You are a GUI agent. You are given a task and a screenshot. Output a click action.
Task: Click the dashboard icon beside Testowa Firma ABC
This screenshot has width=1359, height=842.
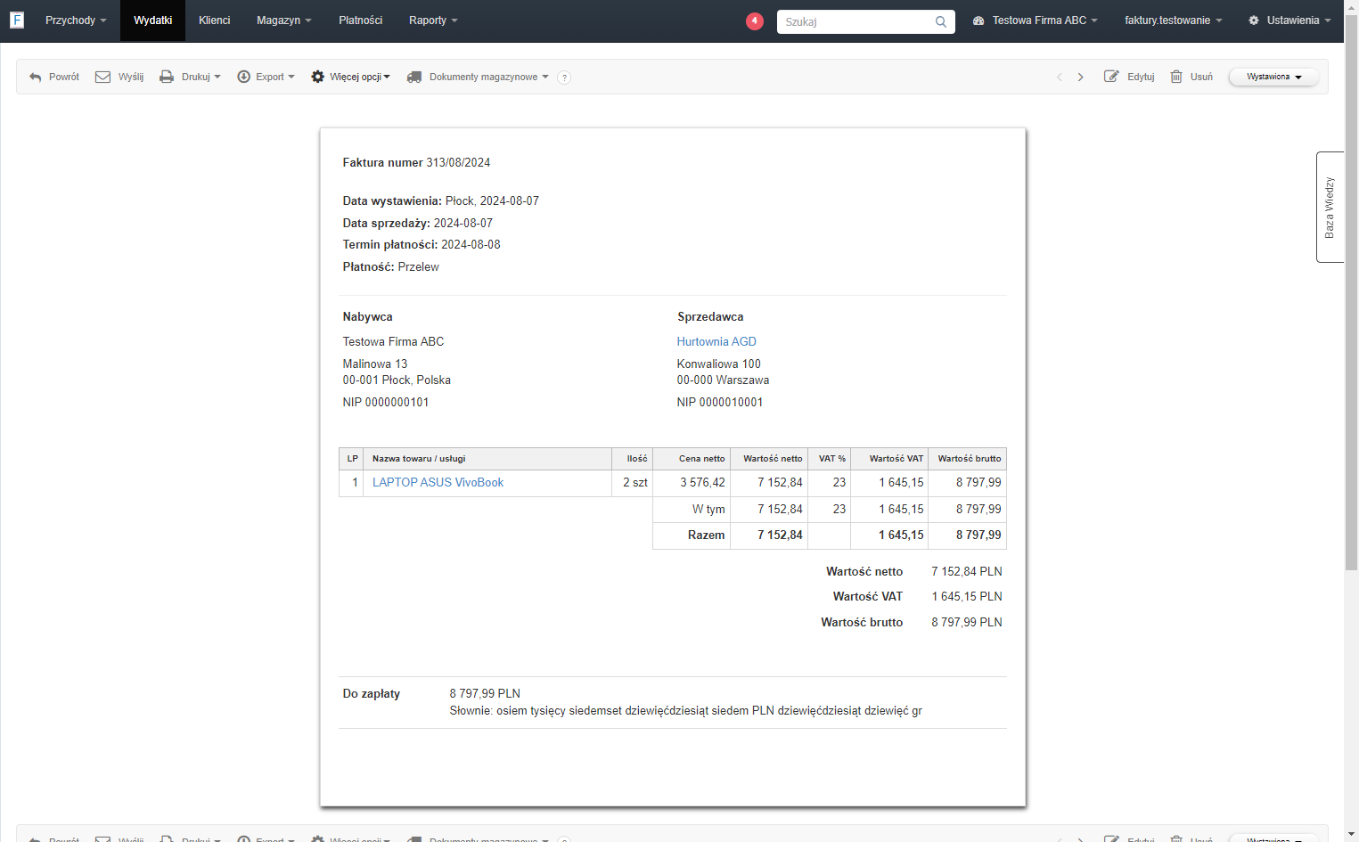(x=978, y=20)
